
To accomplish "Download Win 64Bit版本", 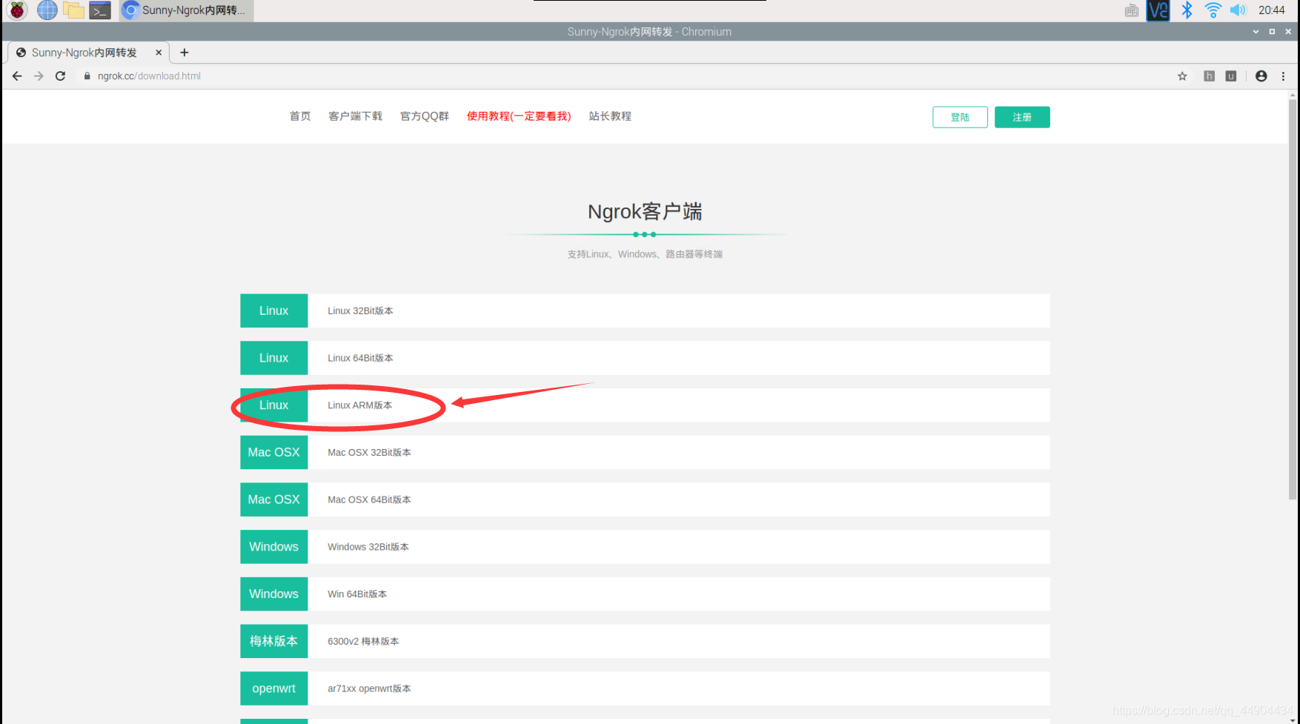I will click(357, 594).
